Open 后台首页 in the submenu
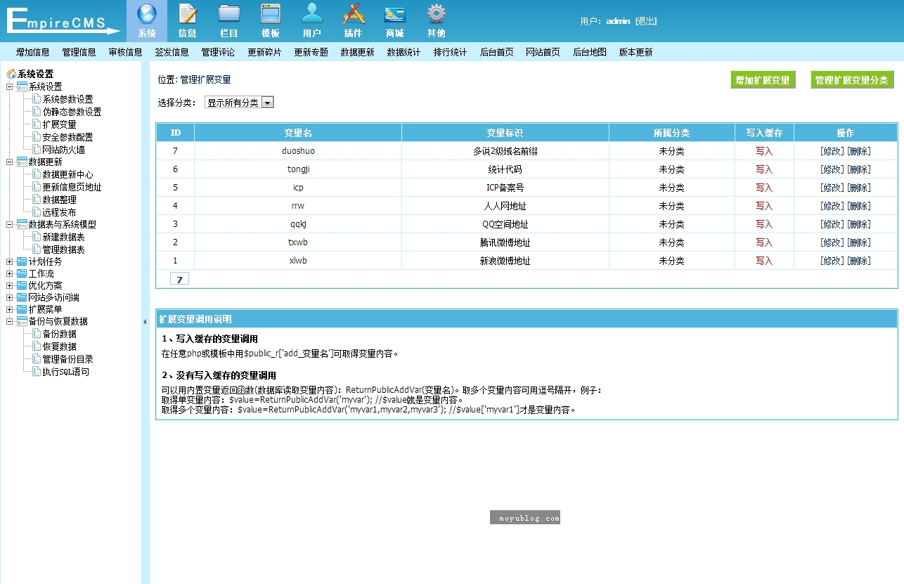 (497, 52)
